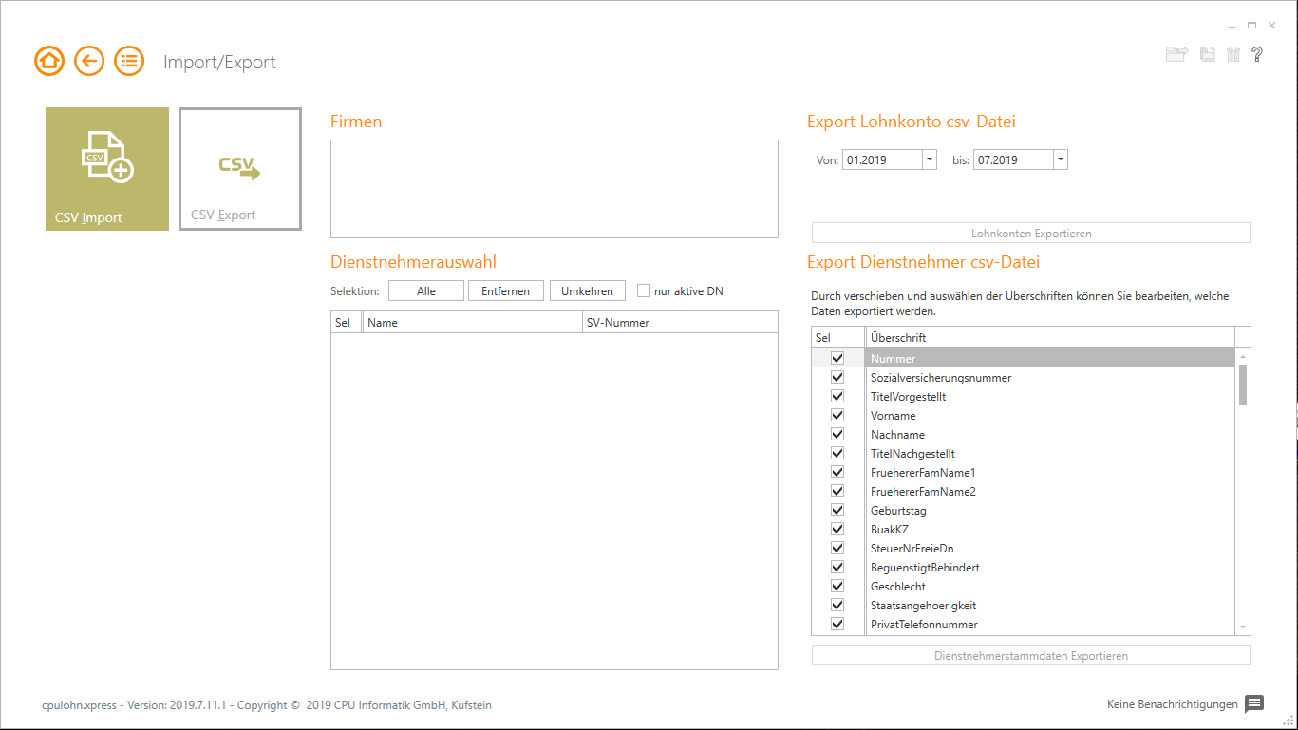Click the open folder icon
Screen dimensions: 1298x730
pos(1176,55)
